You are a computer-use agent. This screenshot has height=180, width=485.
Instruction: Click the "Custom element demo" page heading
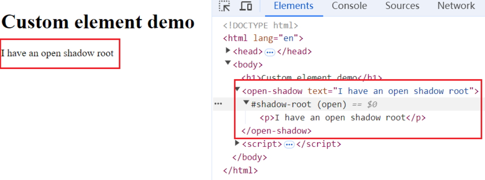[x=98, y=21]
